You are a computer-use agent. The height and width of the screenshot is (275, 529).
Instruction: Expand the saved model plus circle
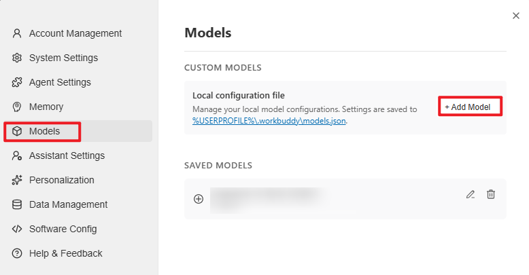point(199,199)
